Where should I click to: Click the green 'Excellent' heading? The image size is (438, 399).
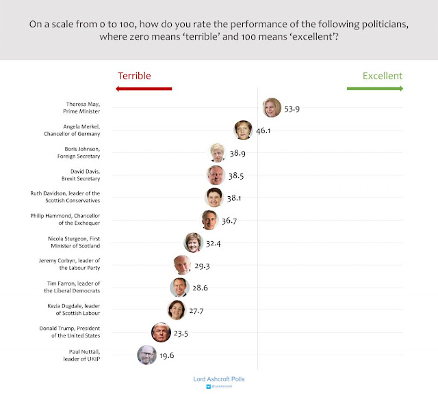click(x=383, y=76)
